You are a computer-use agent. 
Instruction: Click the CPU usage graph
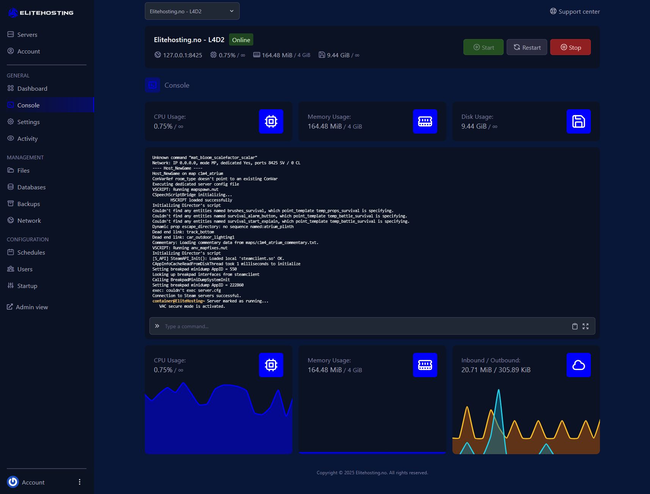pos(218,417)
